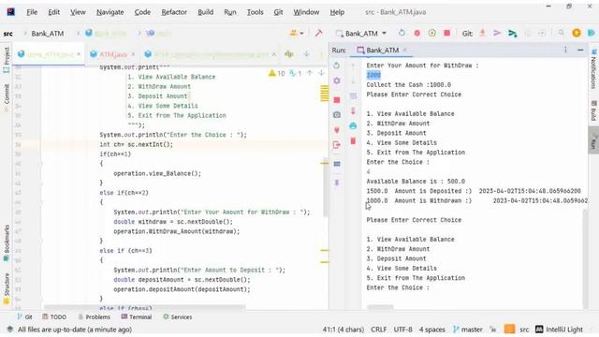Screen dimensions: 599x337
Task: Open the warnings indicator showing 10
Action: coord(277,73)
